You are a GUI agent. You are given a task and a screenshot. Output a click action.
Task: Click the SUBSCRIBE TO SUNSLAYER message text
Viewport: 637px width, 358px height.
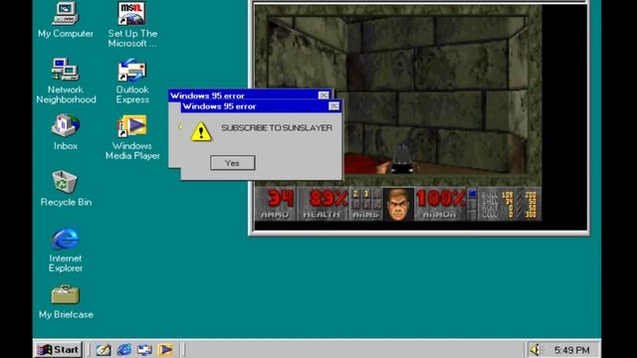(x=277, y=128)
